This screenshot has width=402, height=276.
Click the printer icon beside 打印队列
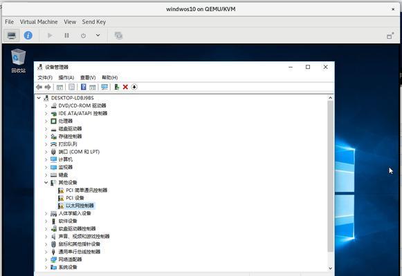tap(53, 144)
